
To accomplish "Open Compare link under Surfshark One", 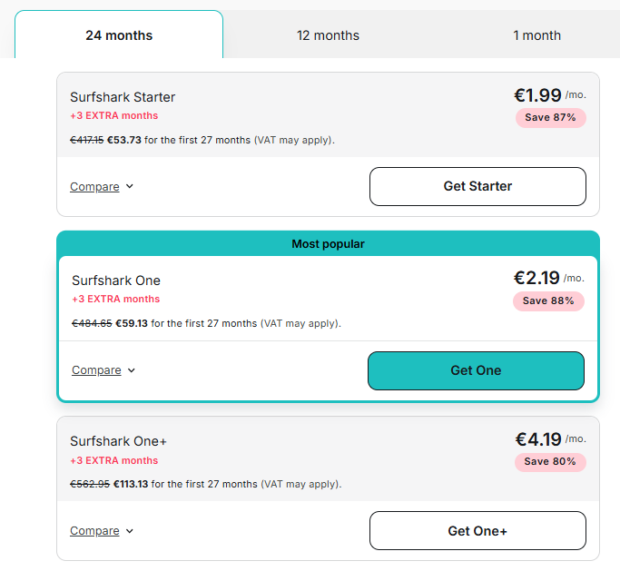I will (x=96, y=370).
